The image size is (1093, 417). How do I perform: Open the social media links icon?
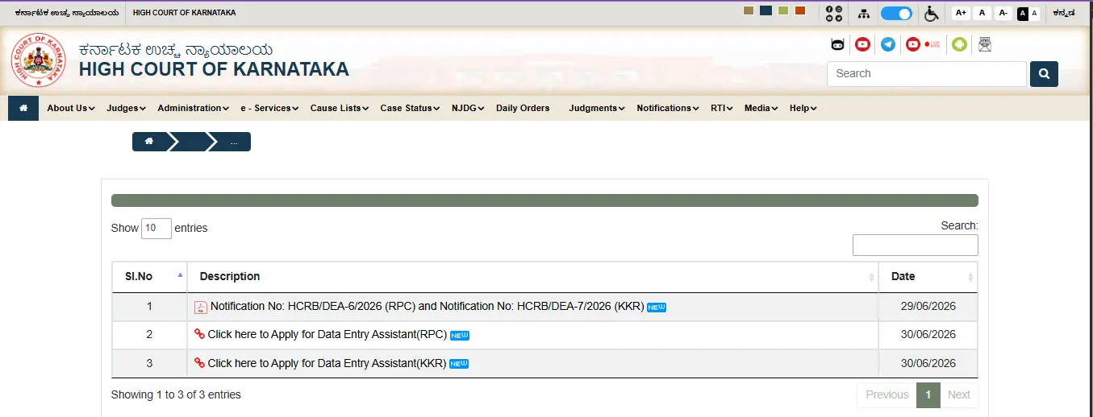coord(834,13)
